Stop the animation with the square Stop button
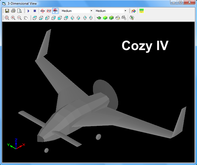 click(35, 11)
